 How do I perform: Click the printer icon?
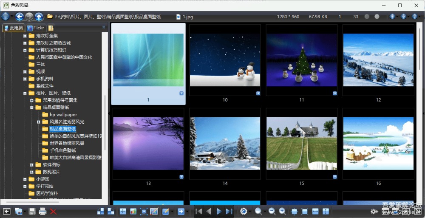[x=42, y=211]
